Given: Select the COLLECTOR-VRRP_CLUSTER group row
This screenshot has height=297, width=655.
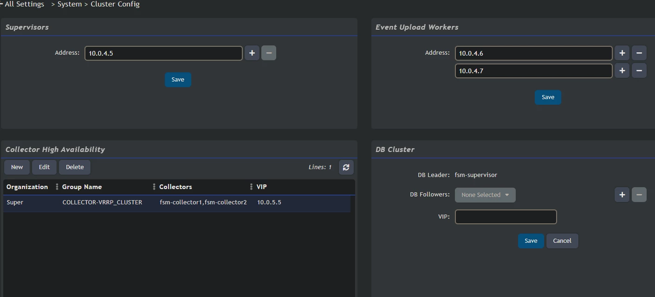Looking at the screenshot, I should [x=177, y=202].
